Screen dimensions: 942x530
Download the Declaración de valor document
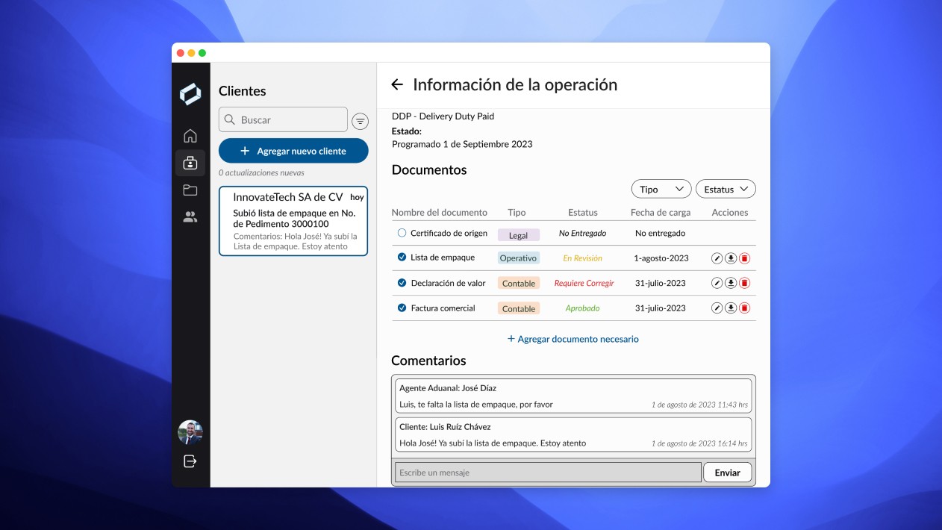731,283
